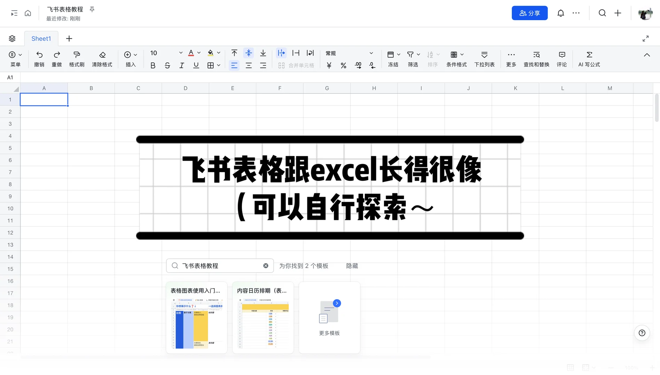Image resolution: width=660 pixels, height=375 pixels.
Task: Click 隐藏 to hide templates
Action: [x=352, y=266]
